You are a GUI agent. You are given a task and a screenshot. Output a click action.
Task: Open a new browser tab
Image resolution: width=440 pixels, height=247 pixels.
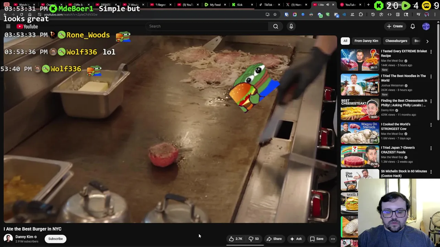pyautogui.click(x=368, y=5)
